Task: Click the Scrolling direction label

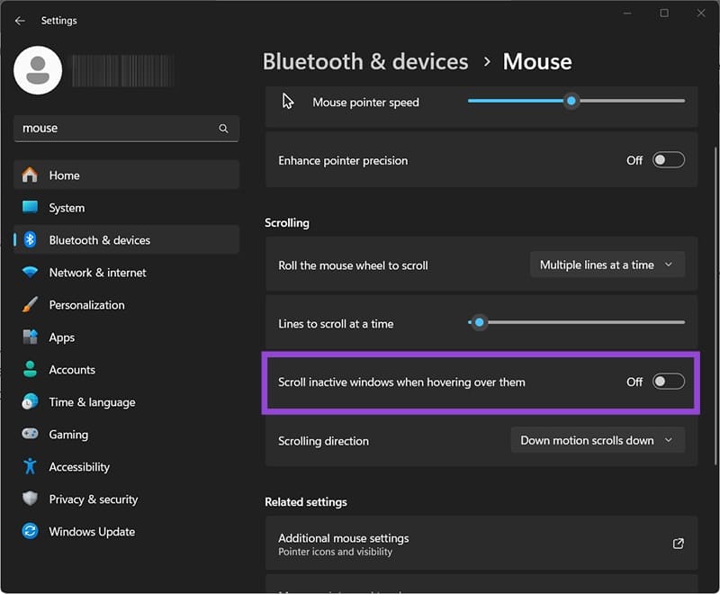Action: tap(323, 441)
